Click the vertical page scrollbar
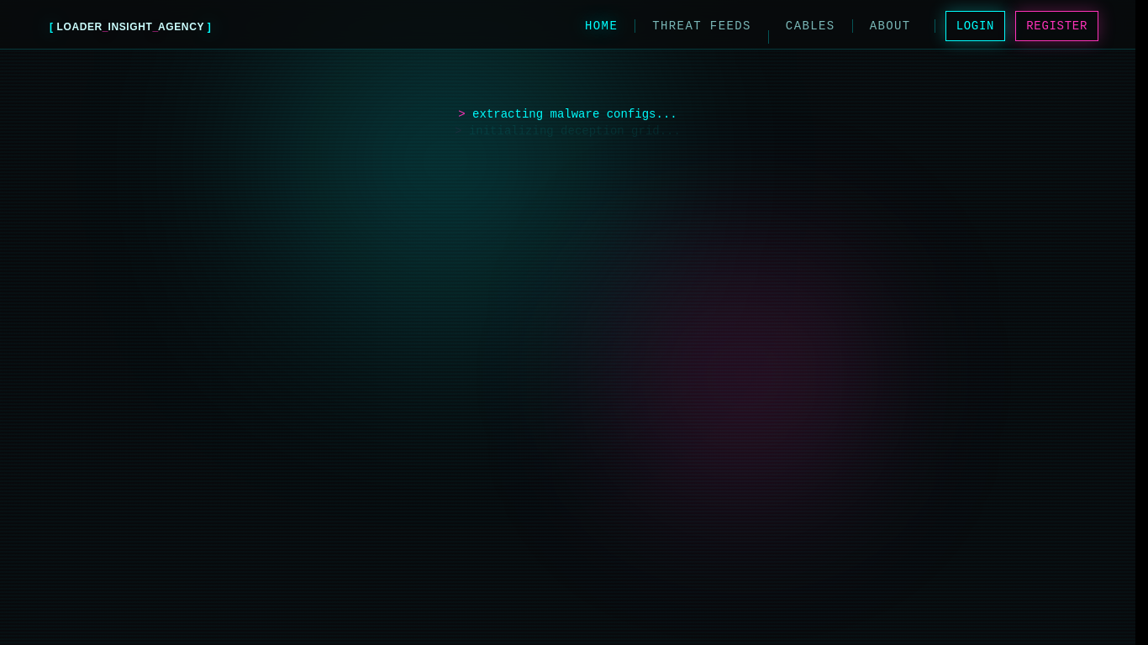This screenshot has height=645, width=1148. [x=1141, y=322]
